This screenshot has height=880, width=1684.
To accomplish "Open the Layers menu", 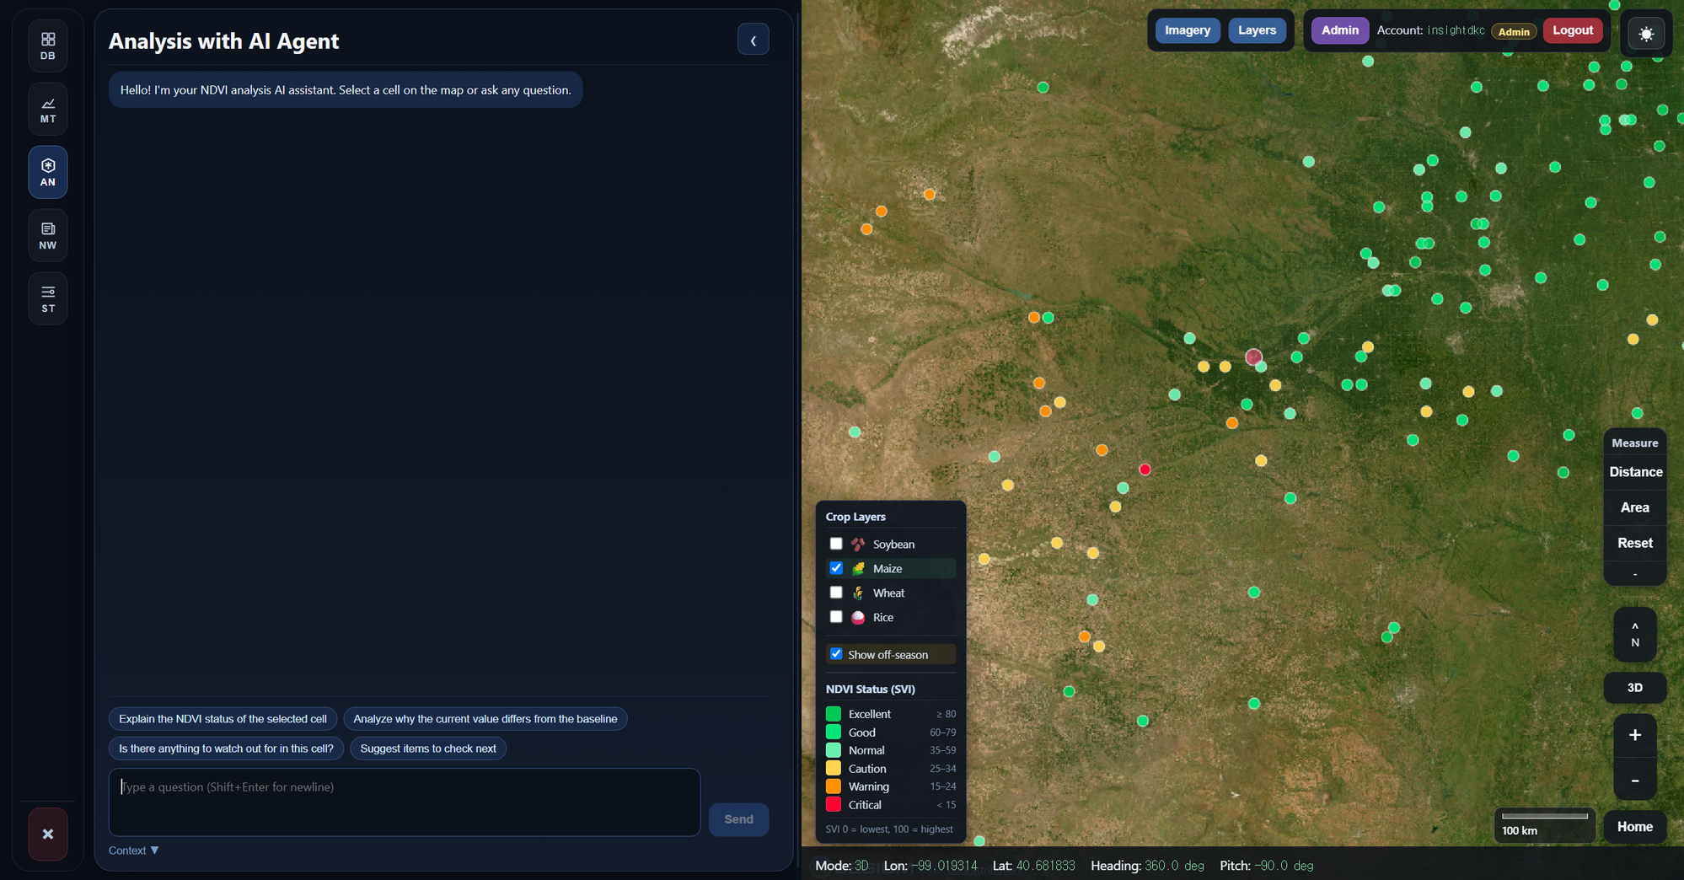I will click(x=1257, y=30).
